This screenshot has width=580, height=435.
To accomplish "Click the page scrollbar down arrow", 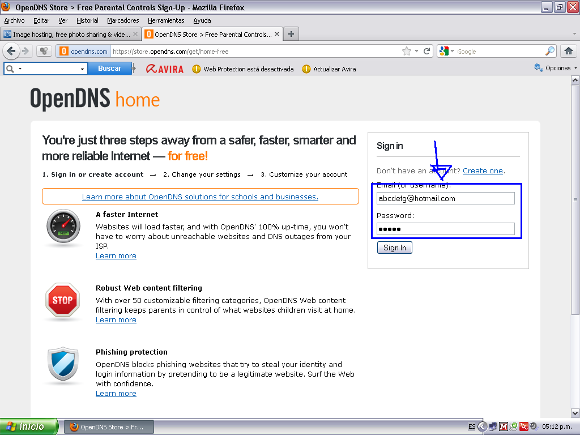I will (575, 413).
